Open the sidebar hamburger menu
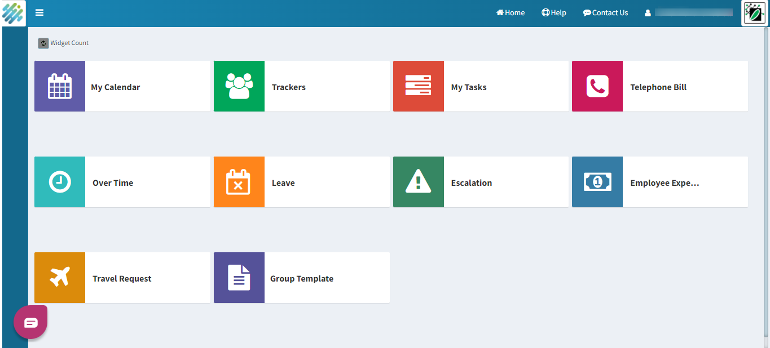Screen dimensions: 770x348 [39, 12]
